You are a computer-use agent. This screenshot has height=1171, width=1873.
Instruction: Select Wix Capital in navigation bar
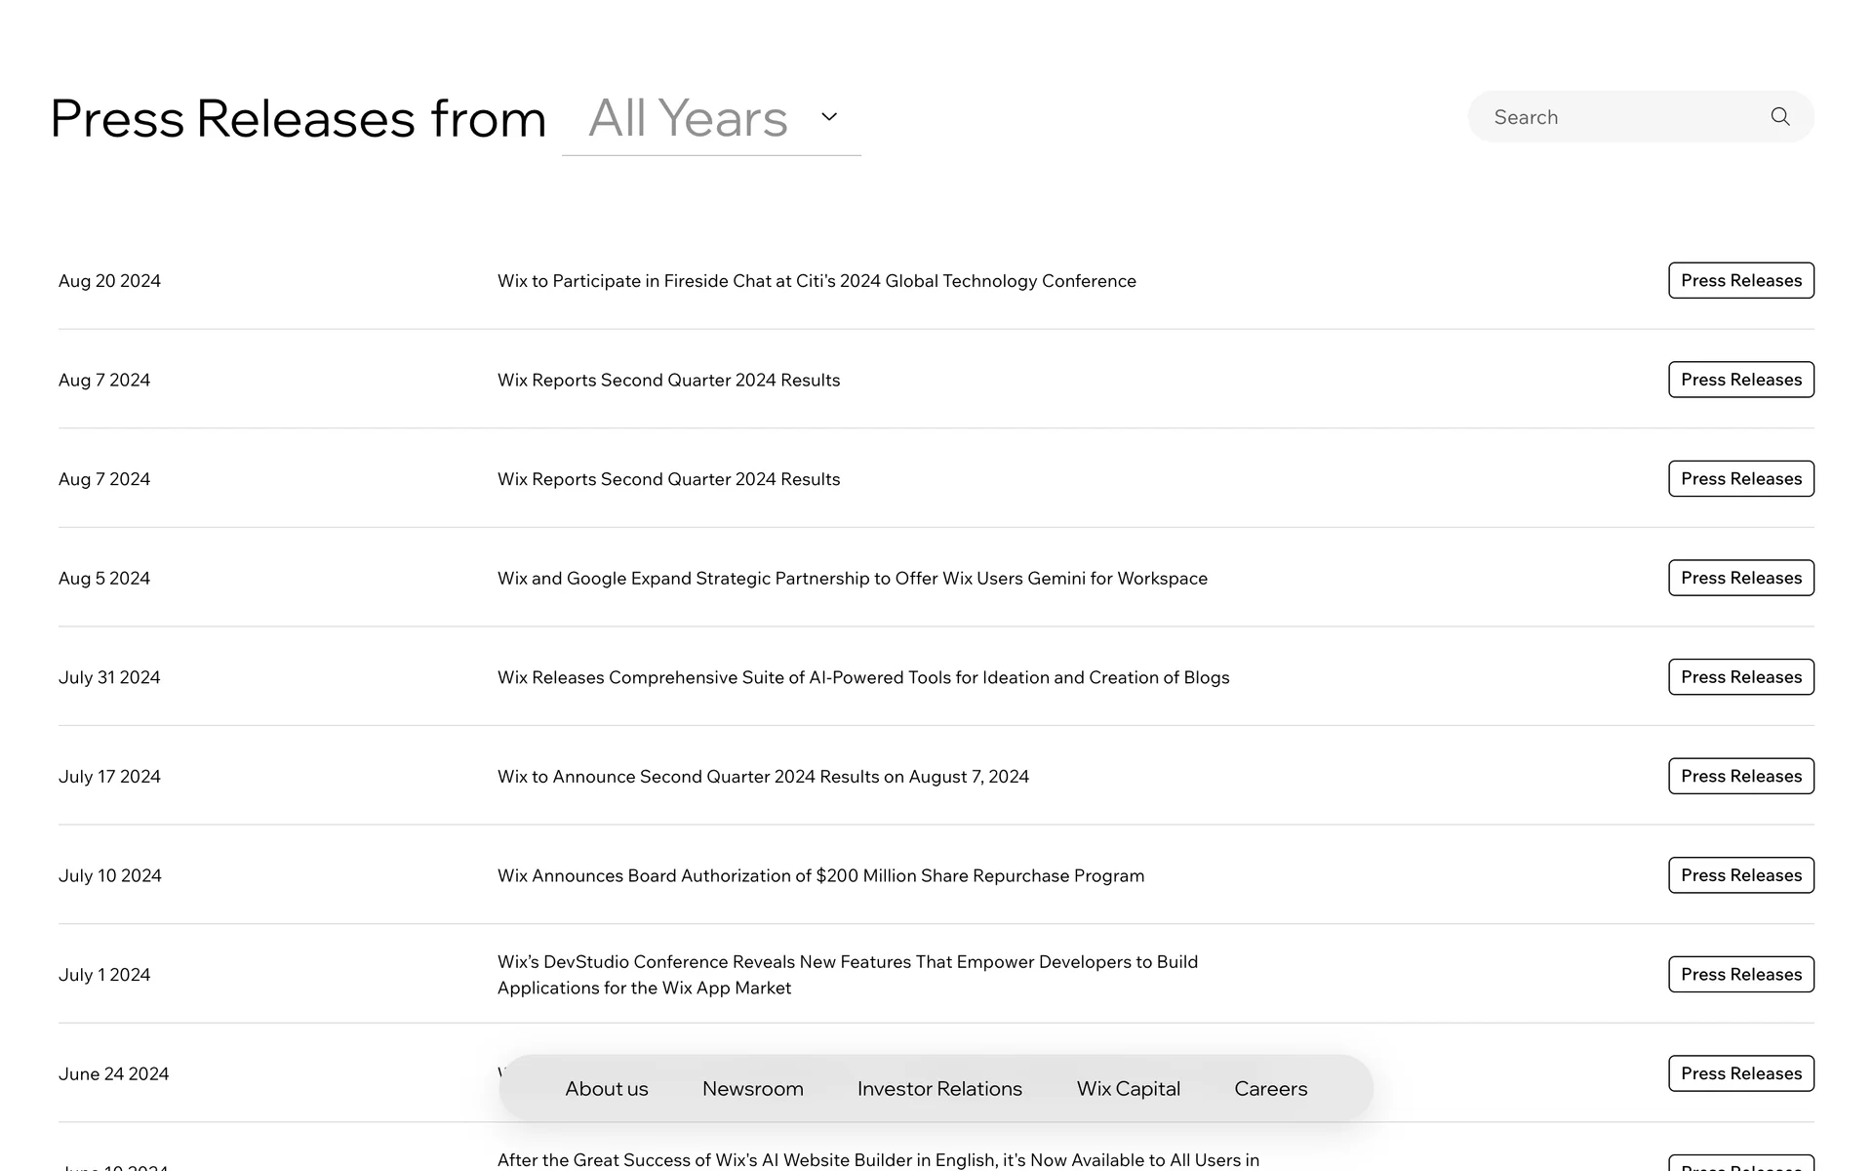point(1129,1088)
